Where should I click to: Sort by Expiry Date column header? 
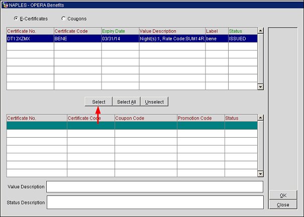[x=120, y=31]
